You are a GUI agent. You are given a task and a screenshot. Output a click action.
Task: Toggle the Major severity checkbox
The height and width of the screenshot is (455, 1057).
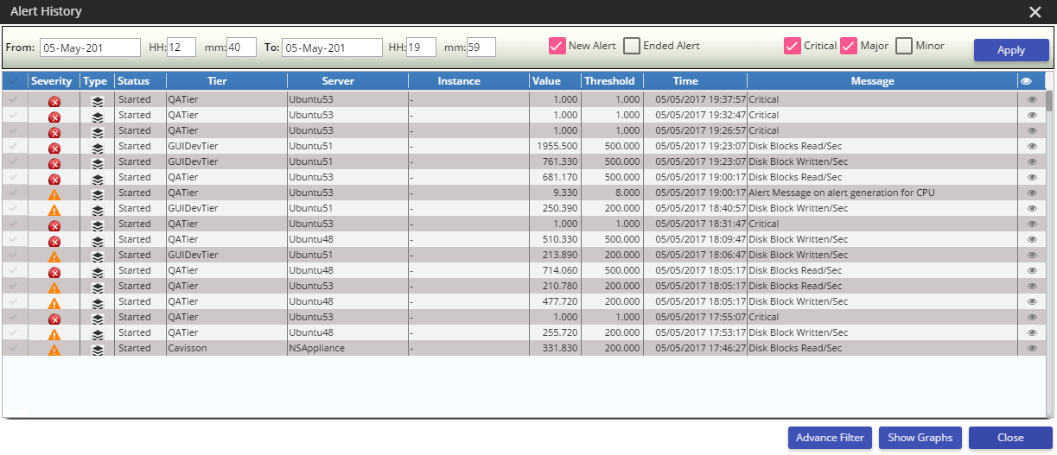click(849, 46)
